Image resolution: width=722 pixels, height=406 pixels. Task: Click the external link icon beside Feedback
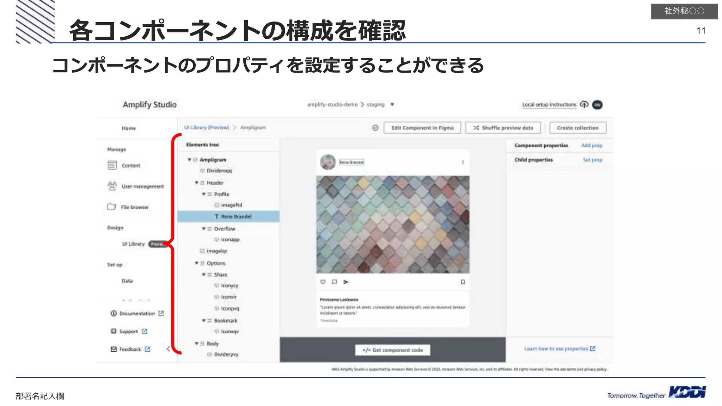coord(147,349)
